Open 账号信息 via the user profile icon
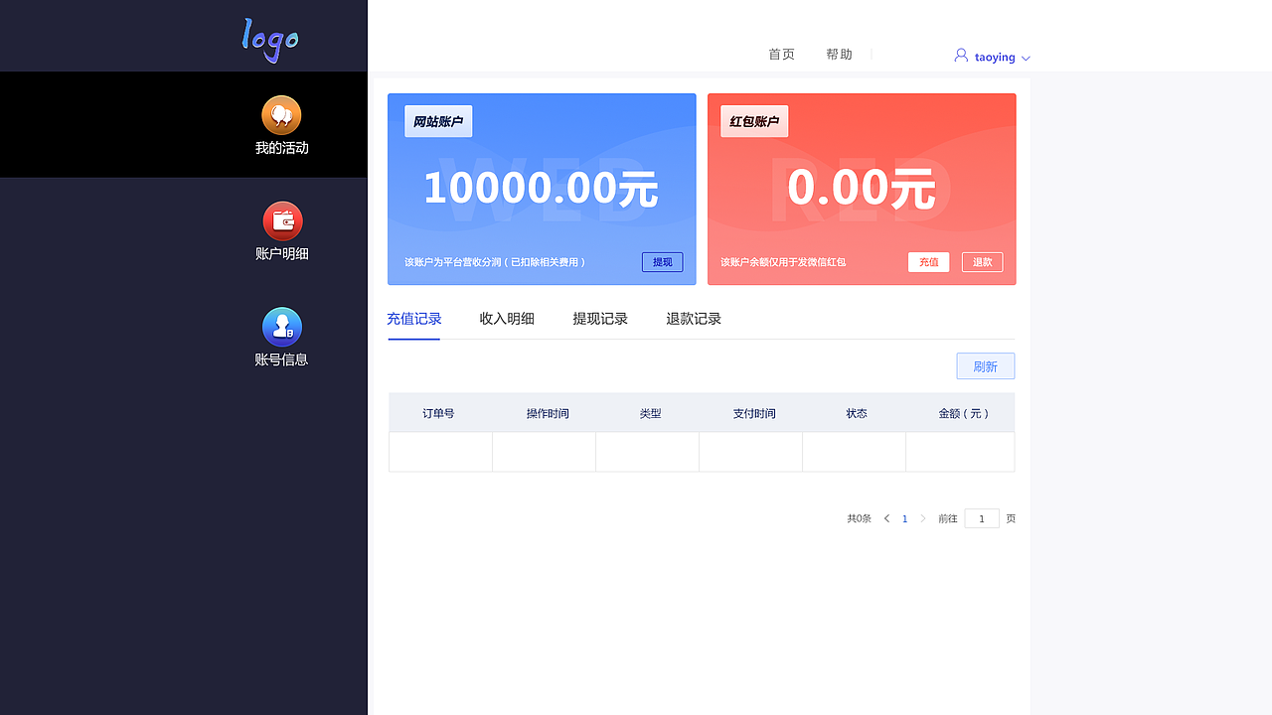The height and width of the screenshot is (715, 1272). [x=281, y=328]
